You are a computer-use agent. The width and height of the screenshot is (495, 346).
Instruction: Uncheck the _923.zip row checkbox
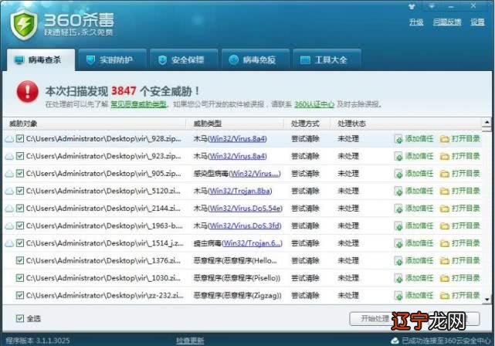(20, 156)
